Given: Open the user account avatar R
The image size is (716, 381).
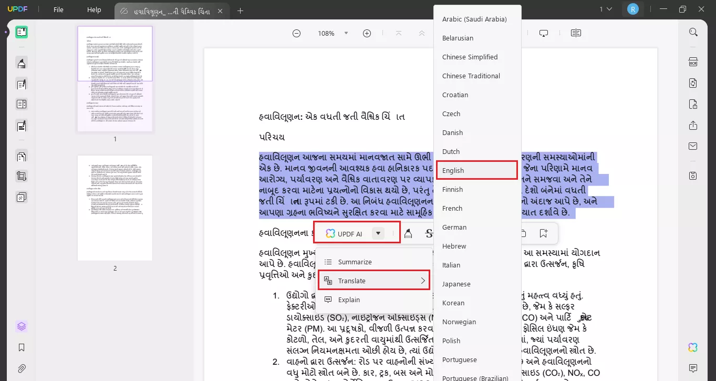Looking at the screenshot, I should (633, 9).
